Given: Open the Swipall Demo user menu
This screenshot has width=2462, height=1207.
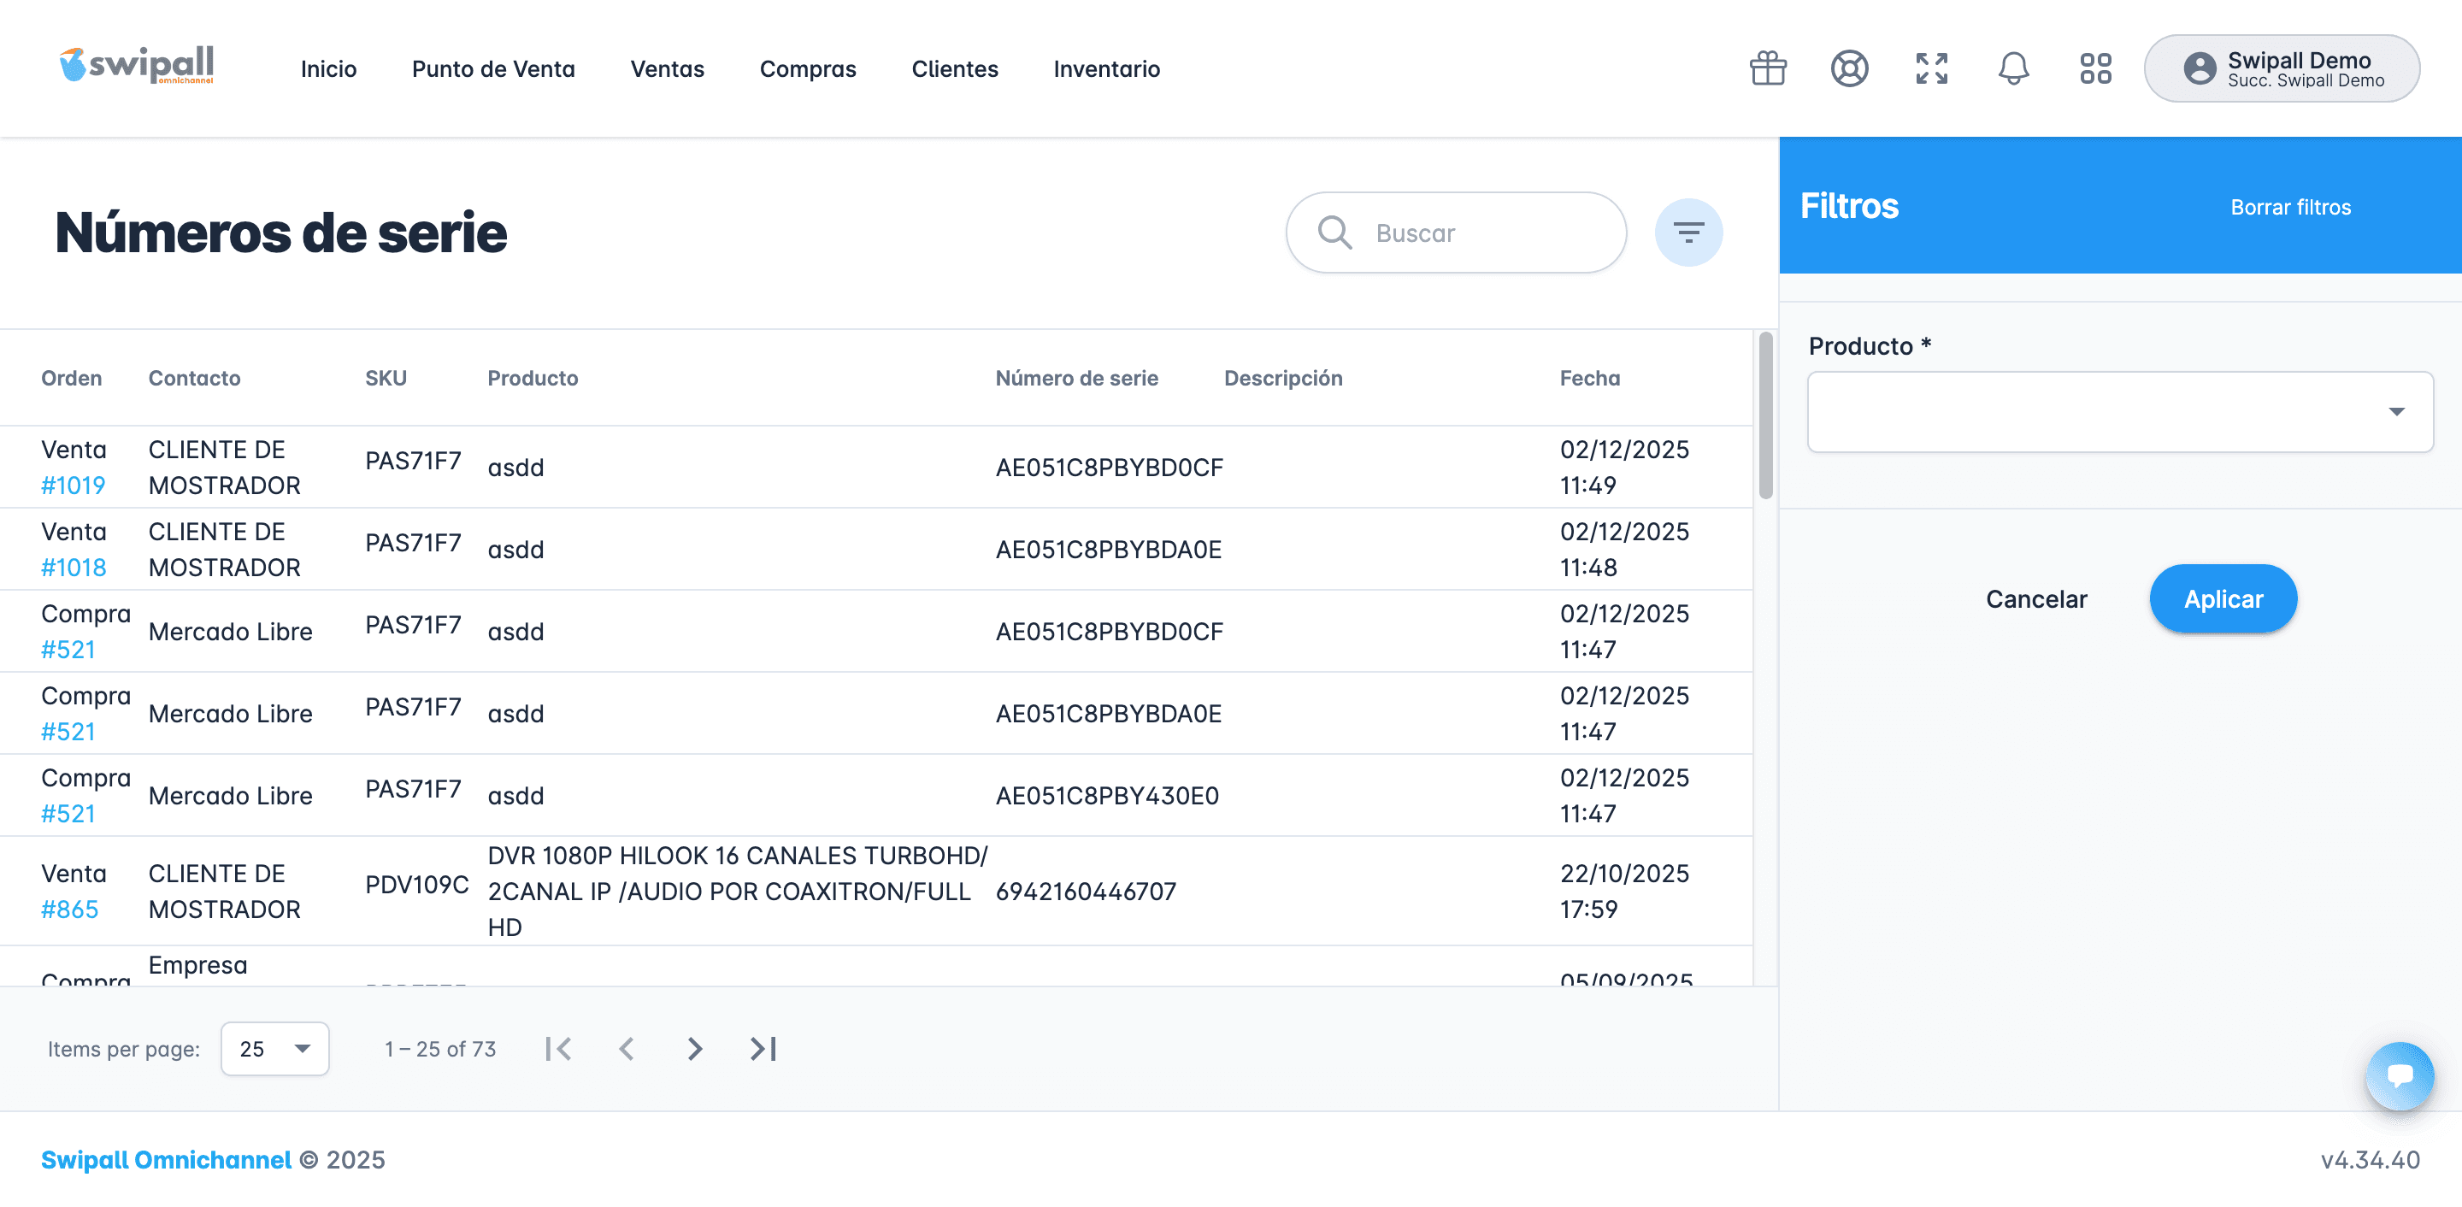Looking at the screenshot, I should pyautogui.click(x=2282, y=68).
